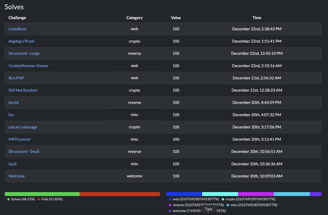Toggle the web category legend entry
The width and height of the screenshot is (328, 215).
pyautogui.click(x=170, y=199)
